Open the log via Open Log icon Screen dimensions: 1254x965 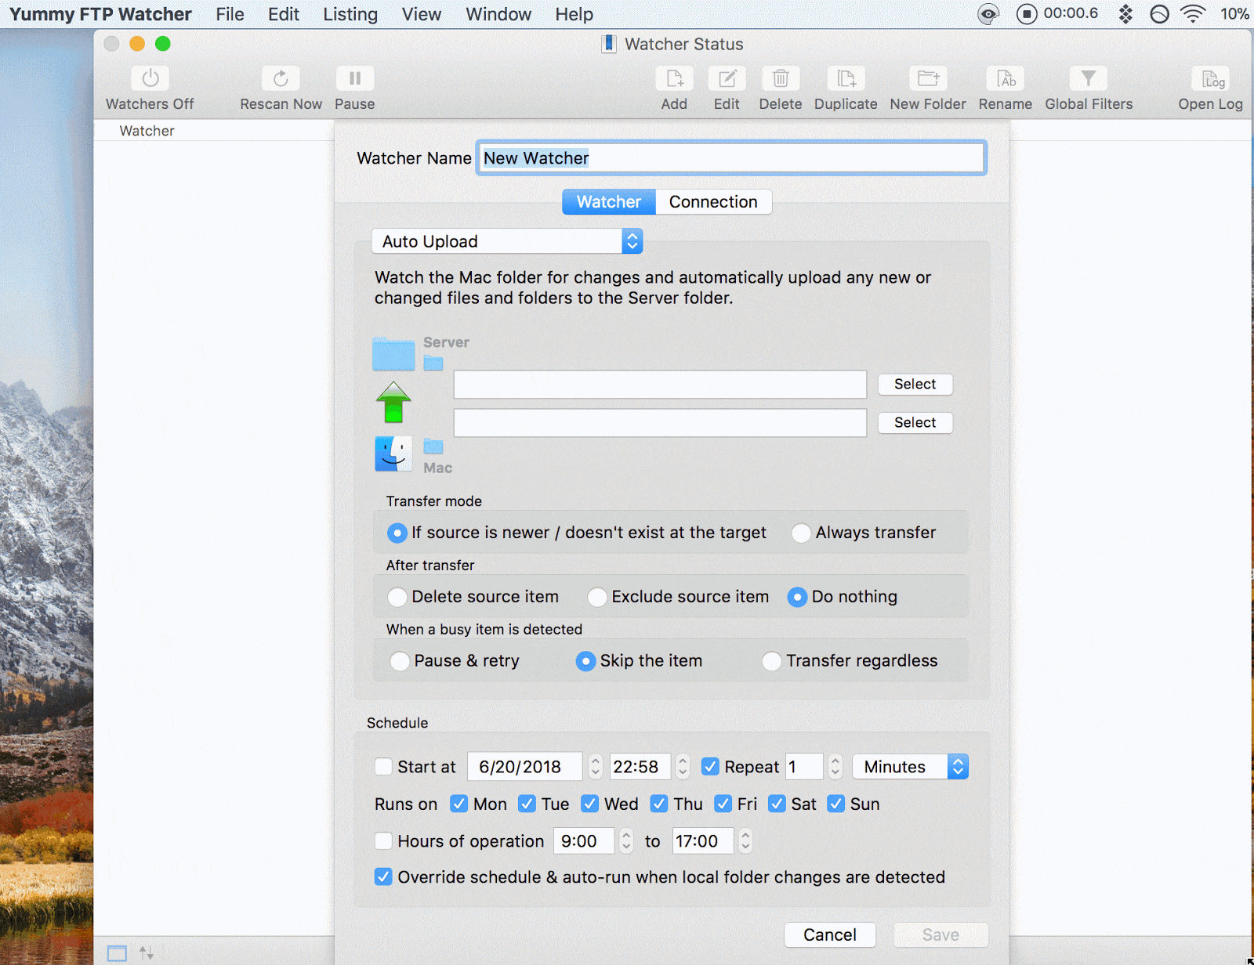tap(1211, 78)
